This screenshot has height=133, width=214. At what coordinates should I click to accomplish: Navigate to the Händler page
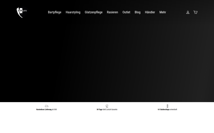click(150, 12)
